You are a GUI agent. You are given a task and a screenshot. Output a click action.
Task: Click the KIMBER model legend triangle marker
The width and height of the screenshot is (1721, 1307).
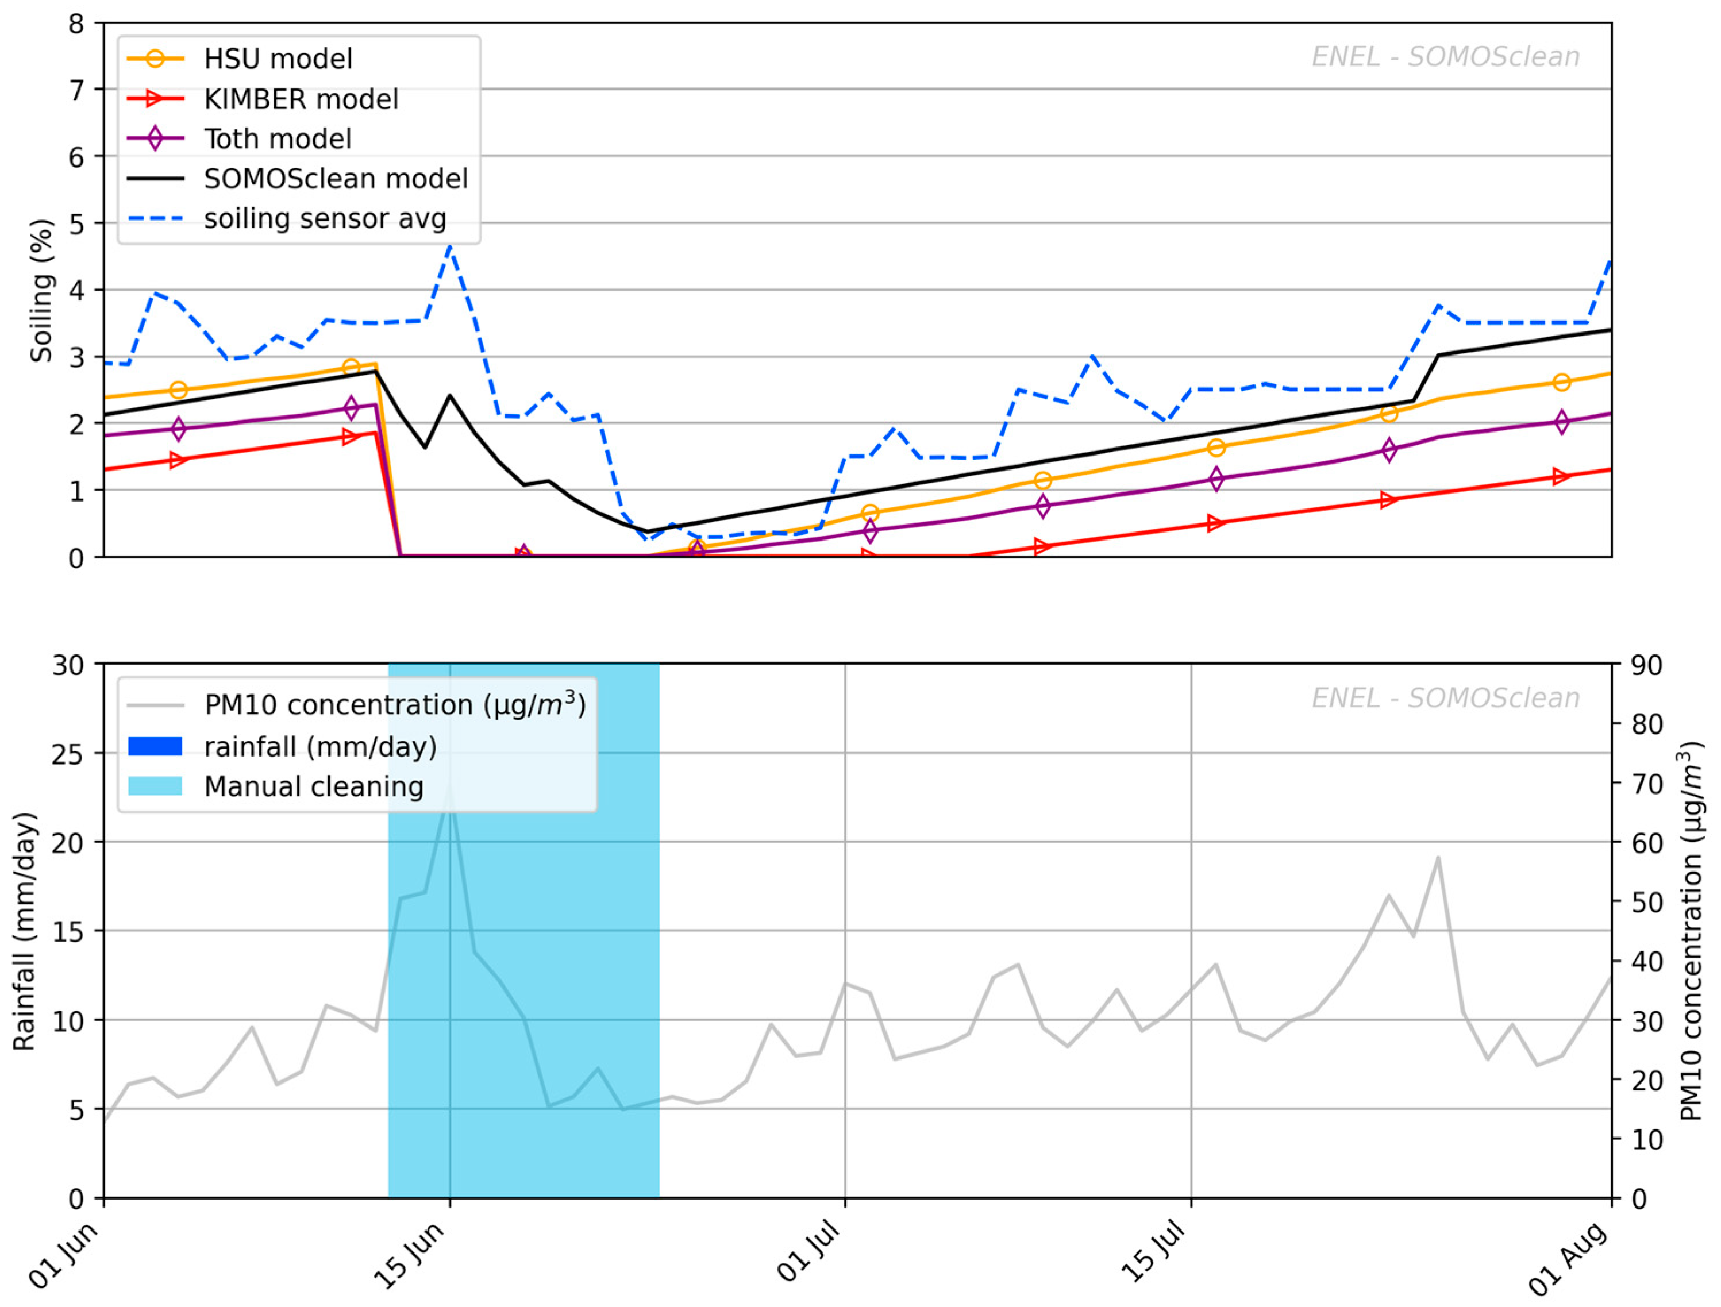point(155,99)
